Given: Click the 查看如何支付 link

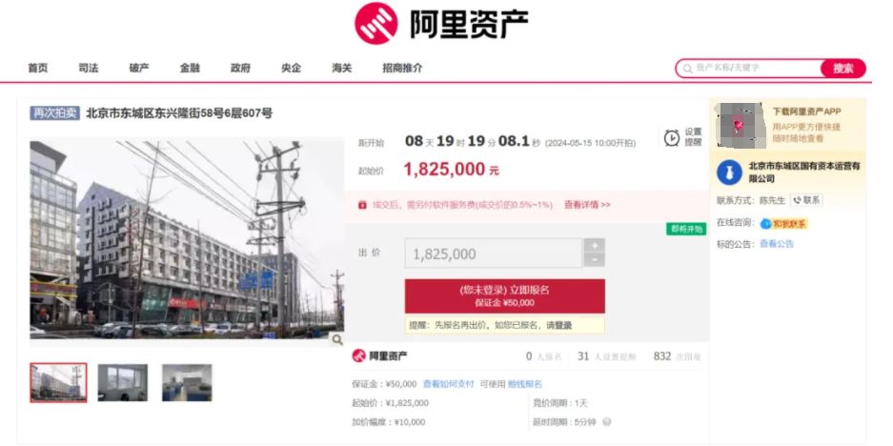Looking at the screenshot, I should pyautogui.click(x=448, y=384).
